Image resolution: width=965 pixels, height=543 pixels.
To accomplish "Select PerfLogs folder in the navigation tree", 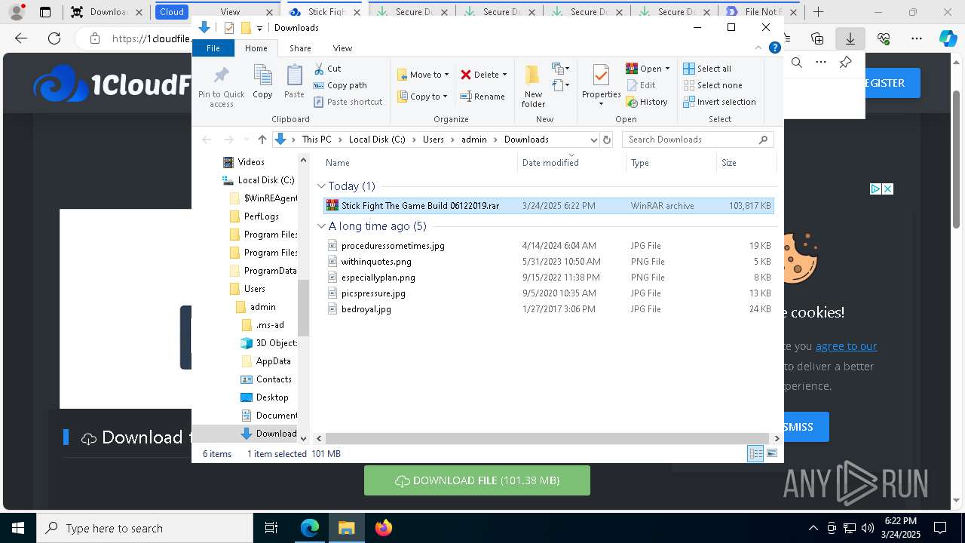I will (x=254, y=216).
